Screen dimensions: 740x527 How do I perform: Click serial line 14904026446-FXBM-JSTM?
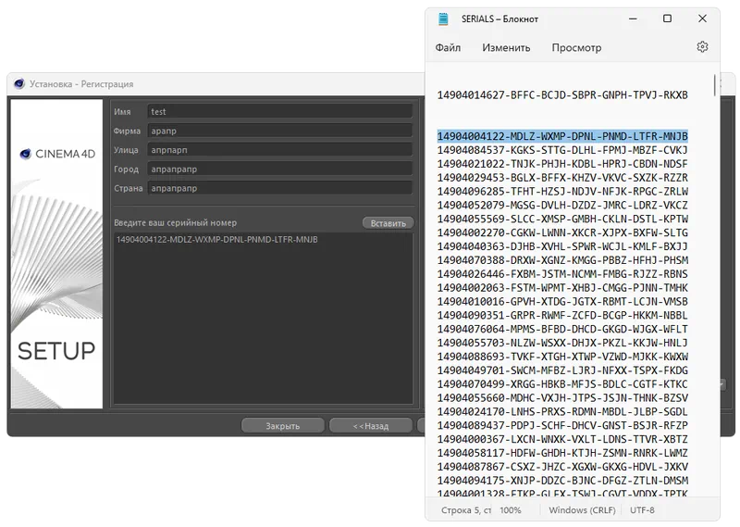click(x=562, y=273)
